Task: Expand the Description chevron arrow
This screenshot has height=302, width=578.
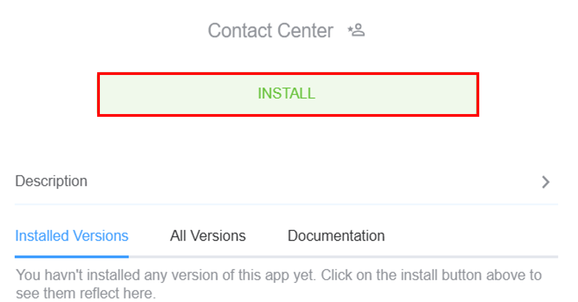Action: [x=545, y=182]
